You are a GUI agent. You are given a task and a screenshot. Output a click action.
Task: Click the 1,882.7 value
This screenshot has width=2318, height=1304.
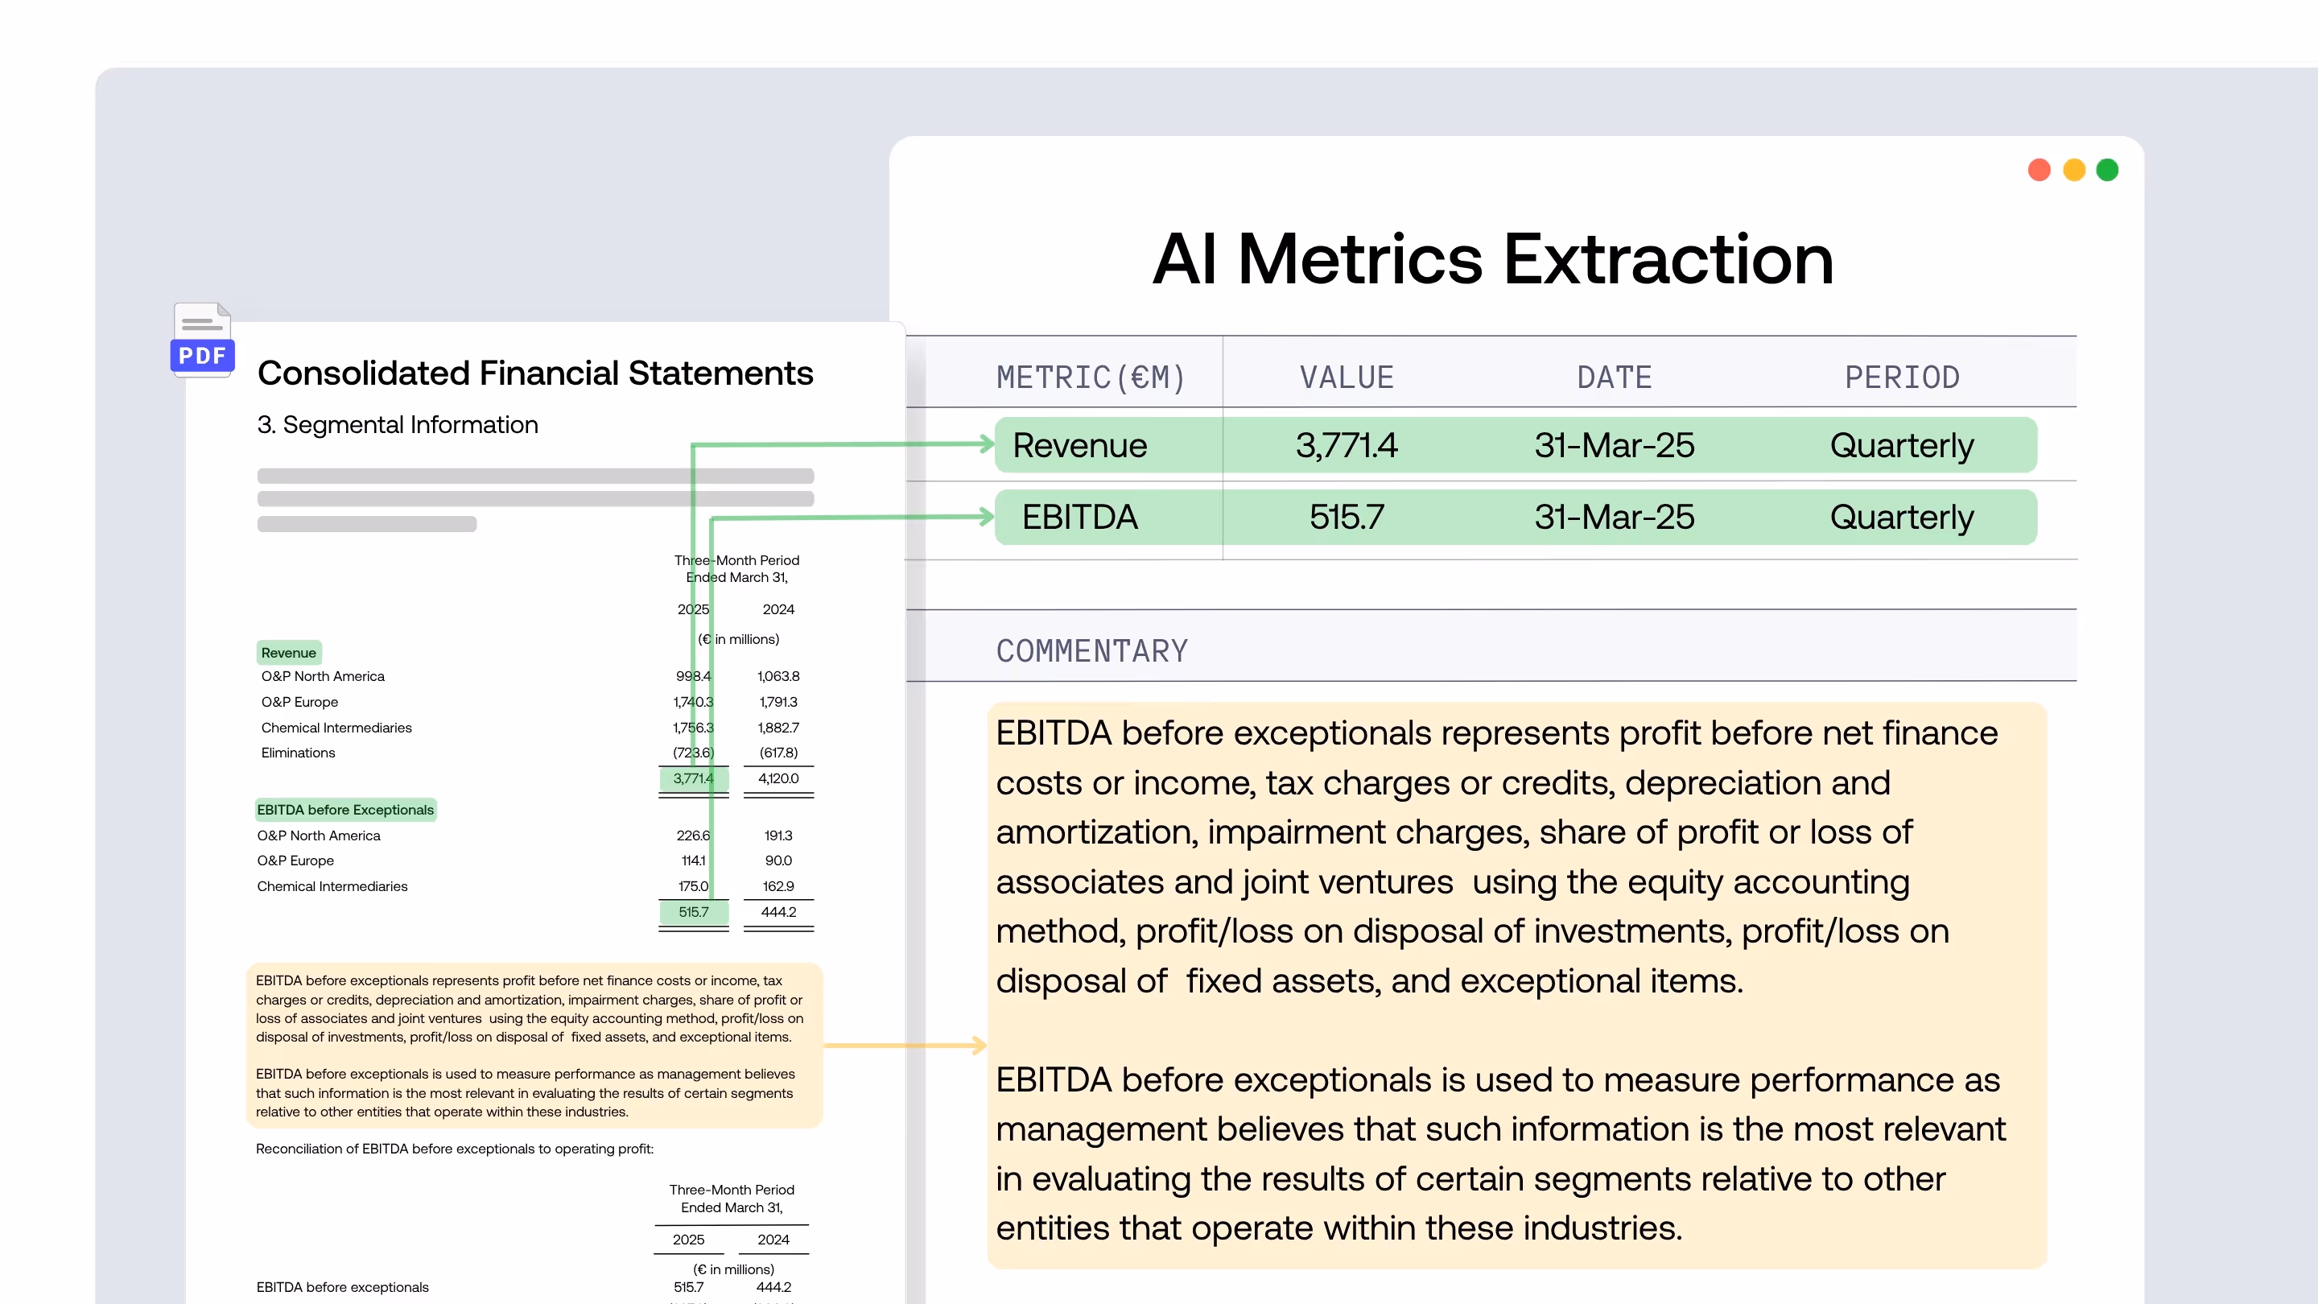pos(778,727)
